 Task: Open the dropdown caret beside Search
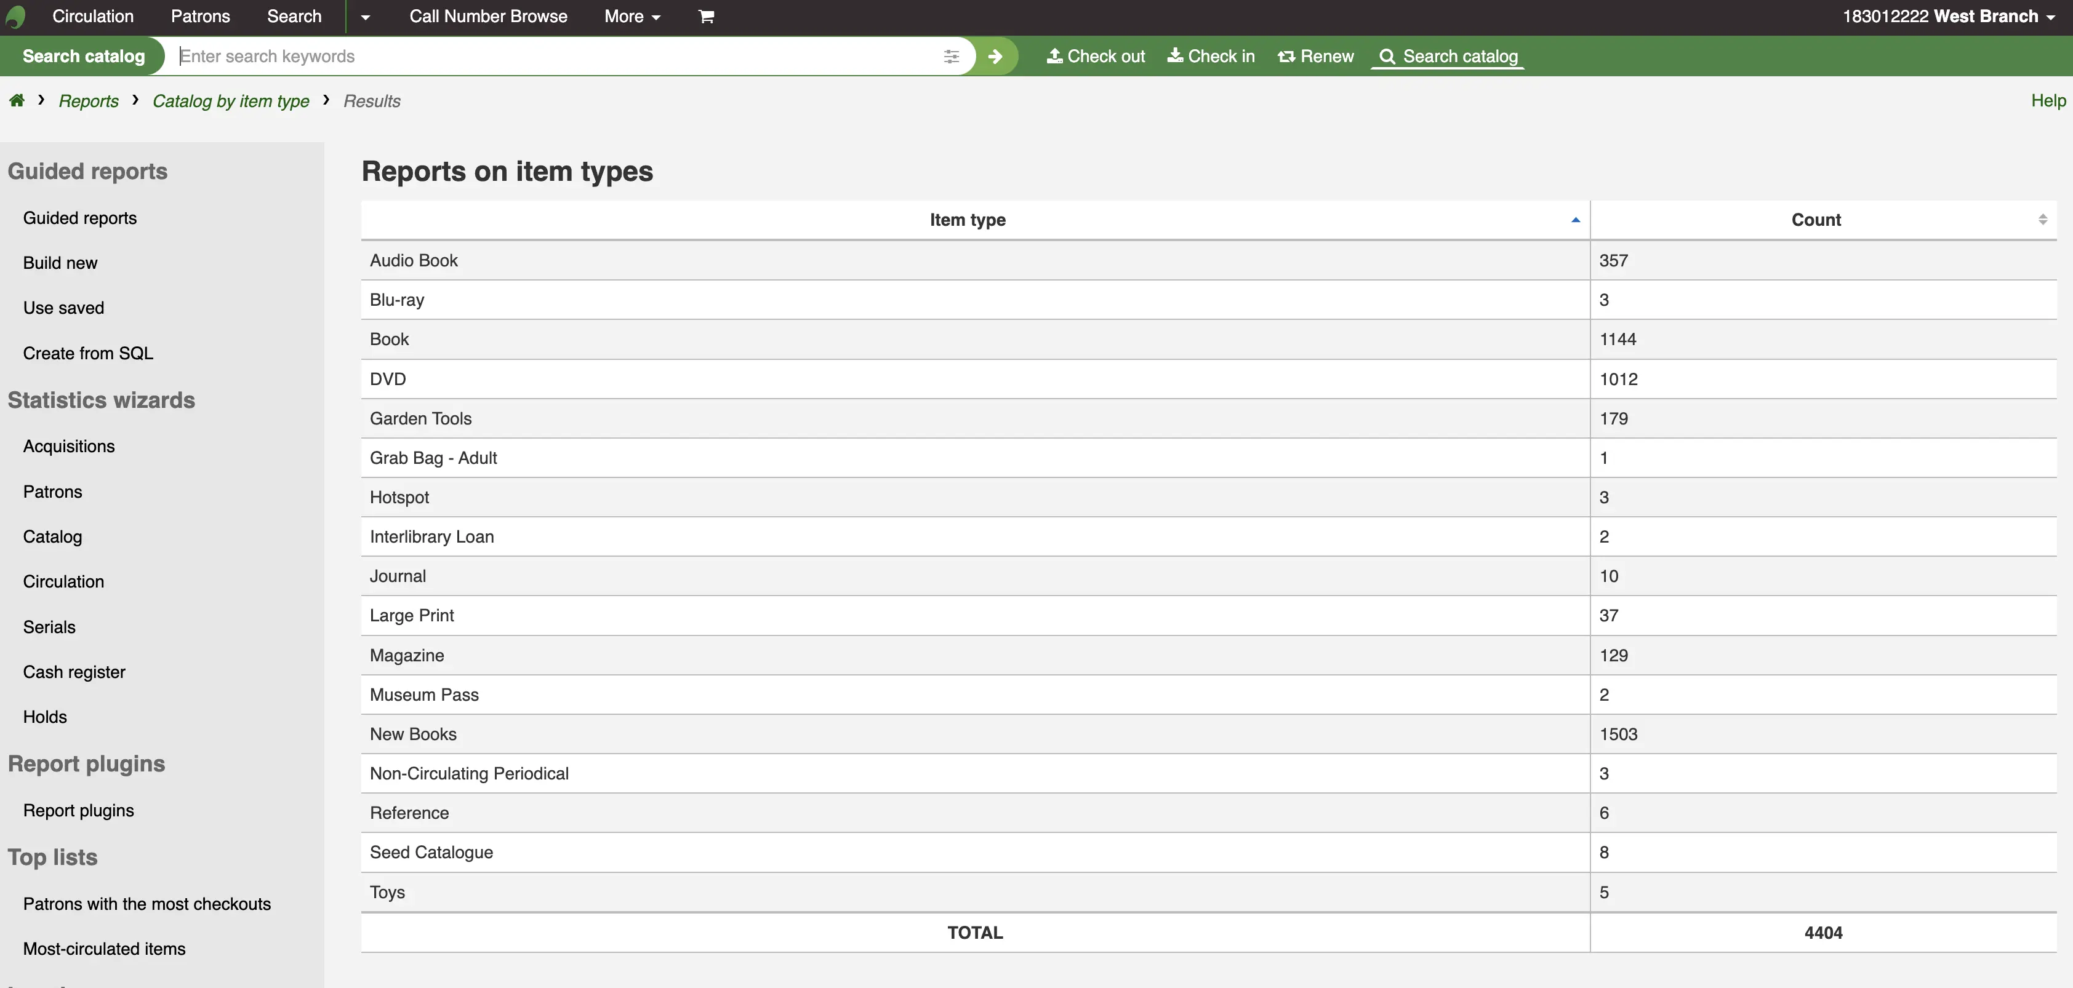[x=366, y=17]
